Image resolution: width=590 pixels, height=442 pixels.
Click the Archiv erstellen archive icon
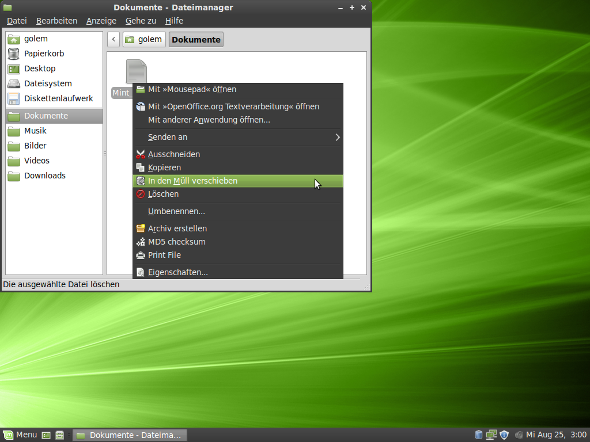tap(141, 228)
